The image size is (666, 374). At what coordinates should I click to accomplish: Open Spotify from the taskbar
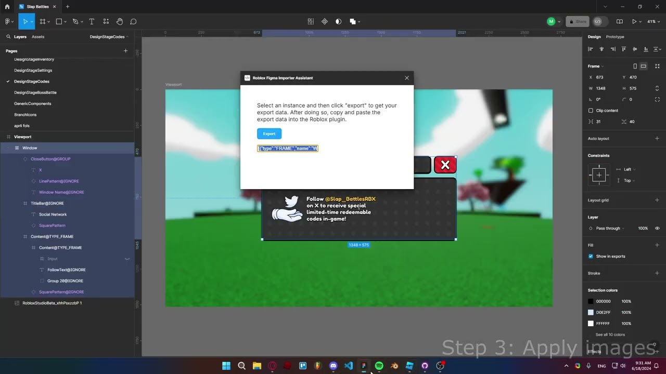click(x=379, y=366)
